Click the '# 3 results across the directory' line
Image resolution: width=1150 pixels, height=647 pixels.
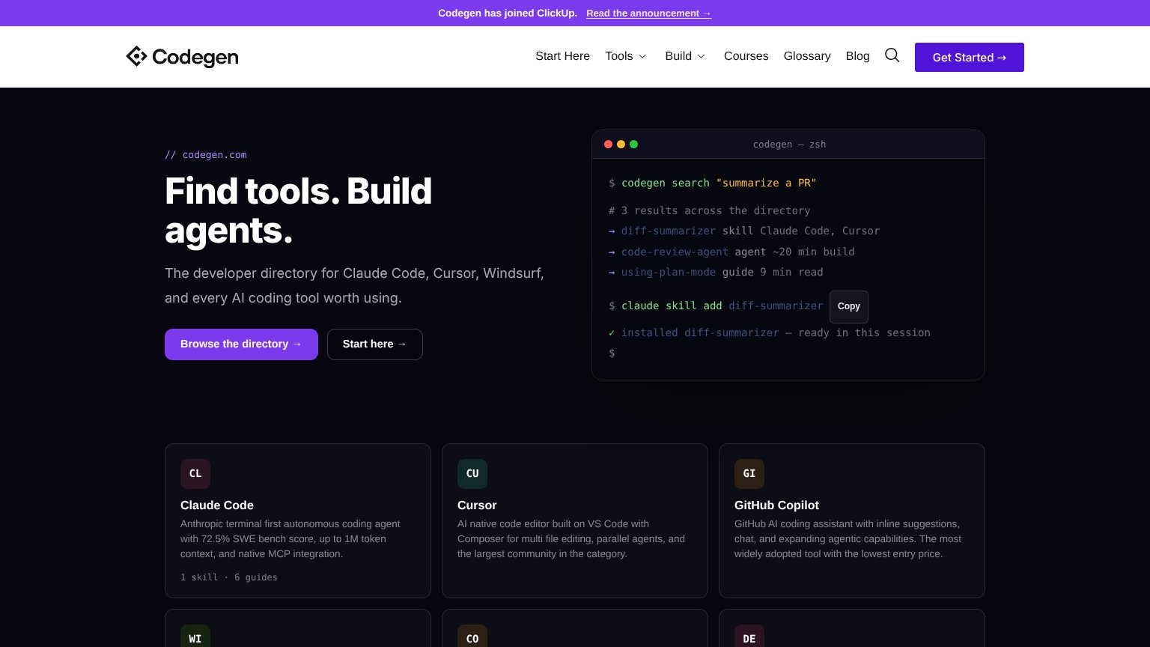click(x=710, y=210)
